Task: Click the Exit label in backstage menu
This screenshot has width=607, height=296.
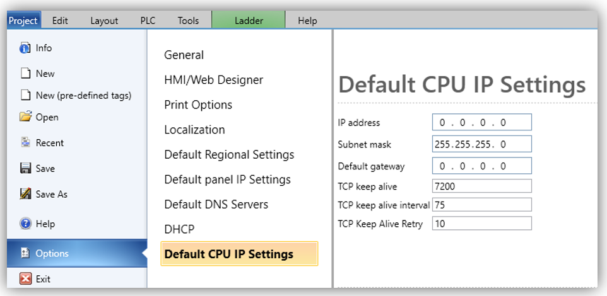Action: pyautogui.click(x=44, y=279)
